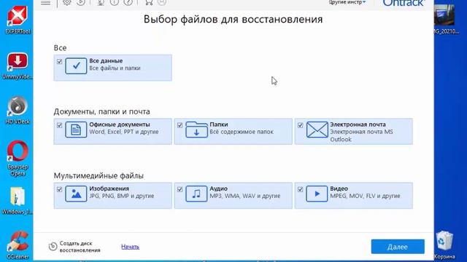Click the recovery disk icon at bottom-left
Screen dimensions: 467x262
[x=53, y=246]
